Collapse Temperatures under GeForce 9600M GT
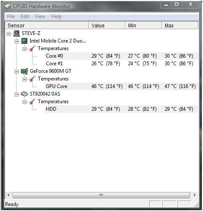This screenshot has width=203, height=211. coord(24,79)
